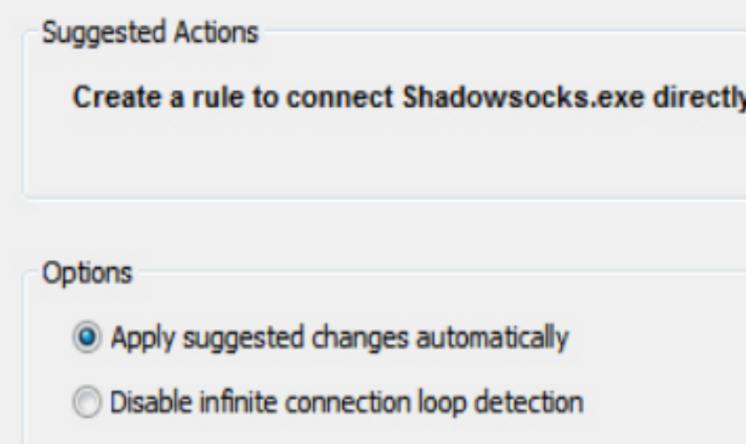Viewport: 746px width, 444px height.
Task: Click the word Create in the suggested action
Action: click(117, 97)
